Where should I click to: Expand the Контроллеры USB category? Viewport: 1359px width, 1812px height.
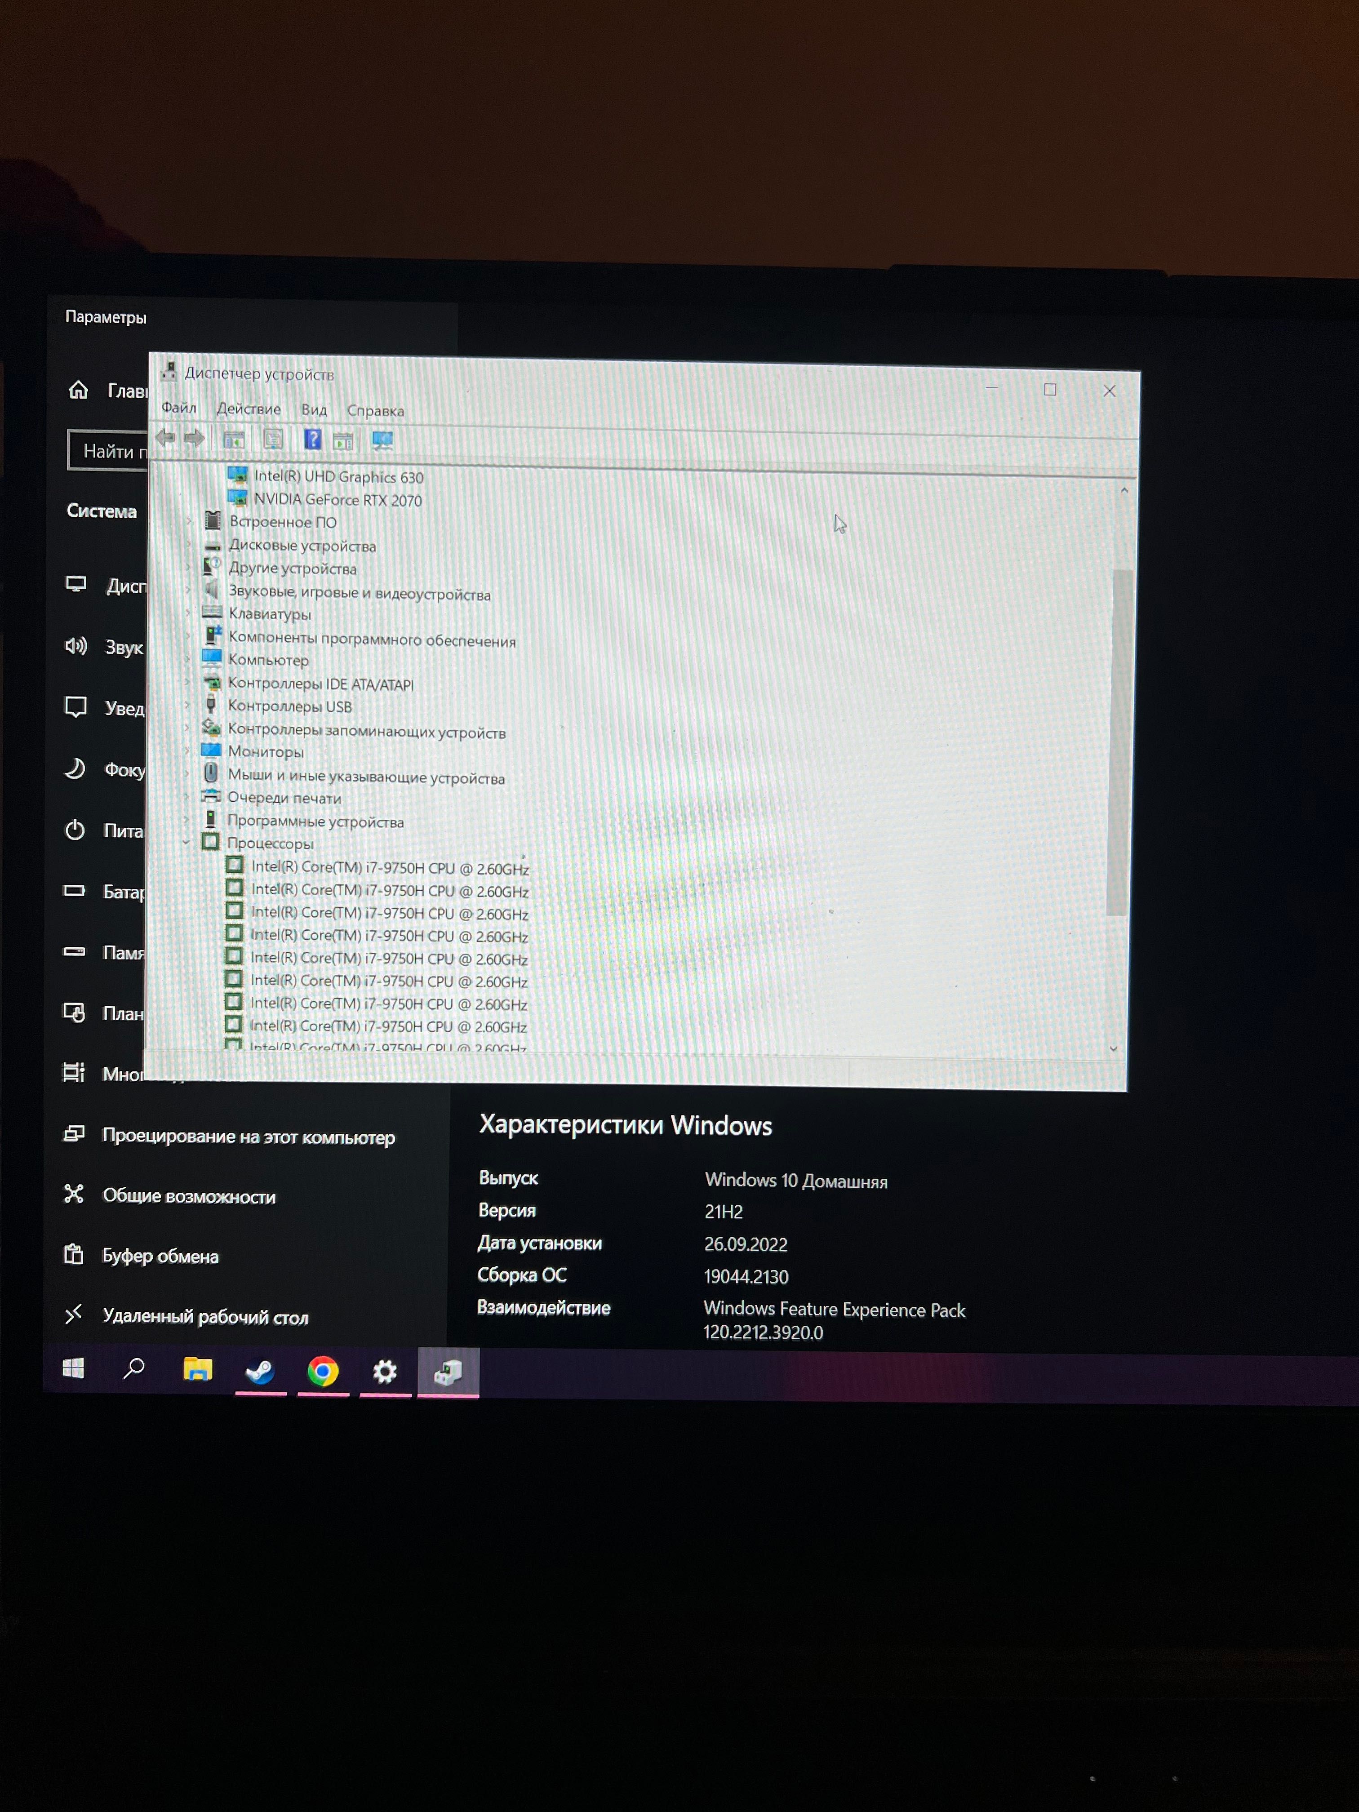point(187,705)
